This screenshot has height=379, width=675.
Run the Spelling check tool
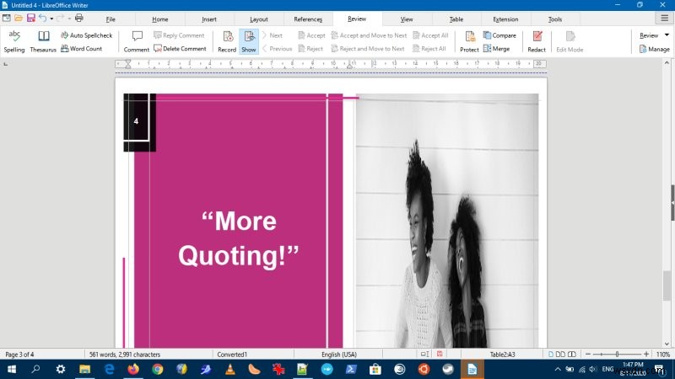coord(14,41)
